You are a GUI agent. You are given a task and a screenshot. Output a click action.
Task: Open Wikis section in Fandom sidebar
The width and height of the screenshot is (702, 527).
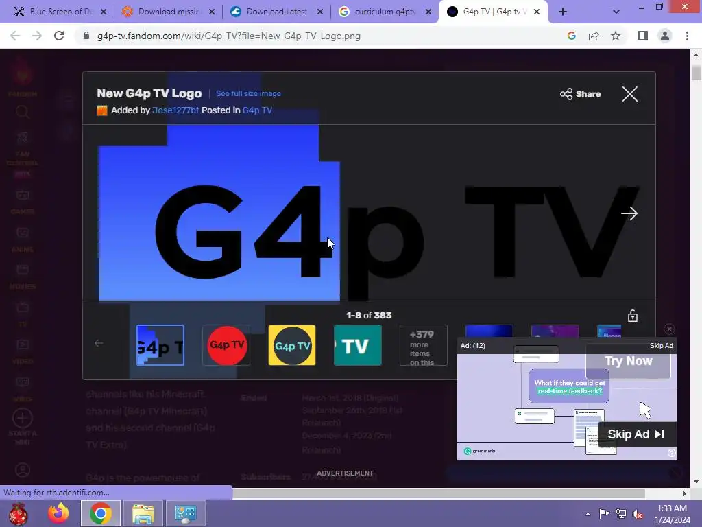(x=23, y=389)
